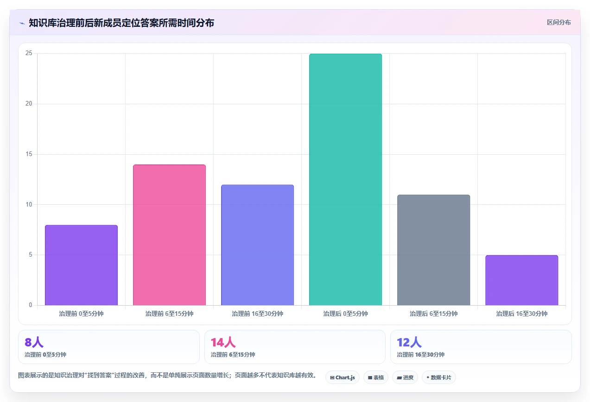Click the x-axis label 治理前 6至15分钟
Image resolution: width=590 pixels, height=402 pixels.
tap(169, 314)
